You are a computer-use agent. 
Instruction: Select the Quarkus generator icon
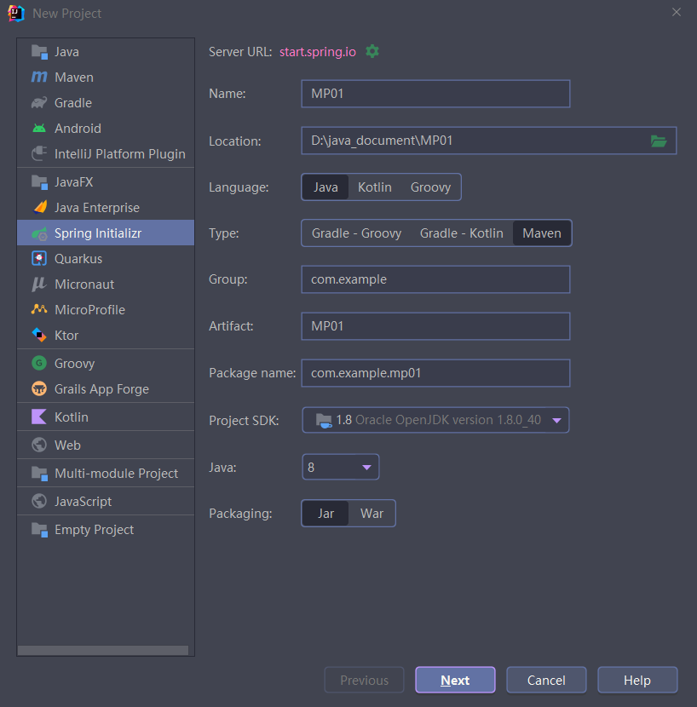point(39,259)
